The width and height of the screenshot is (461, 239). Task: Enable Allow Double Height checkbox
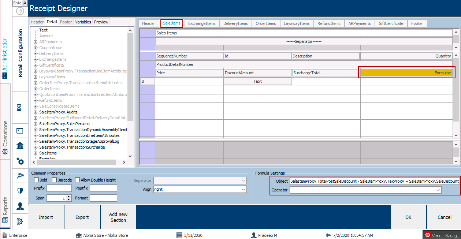coord(77,180)
